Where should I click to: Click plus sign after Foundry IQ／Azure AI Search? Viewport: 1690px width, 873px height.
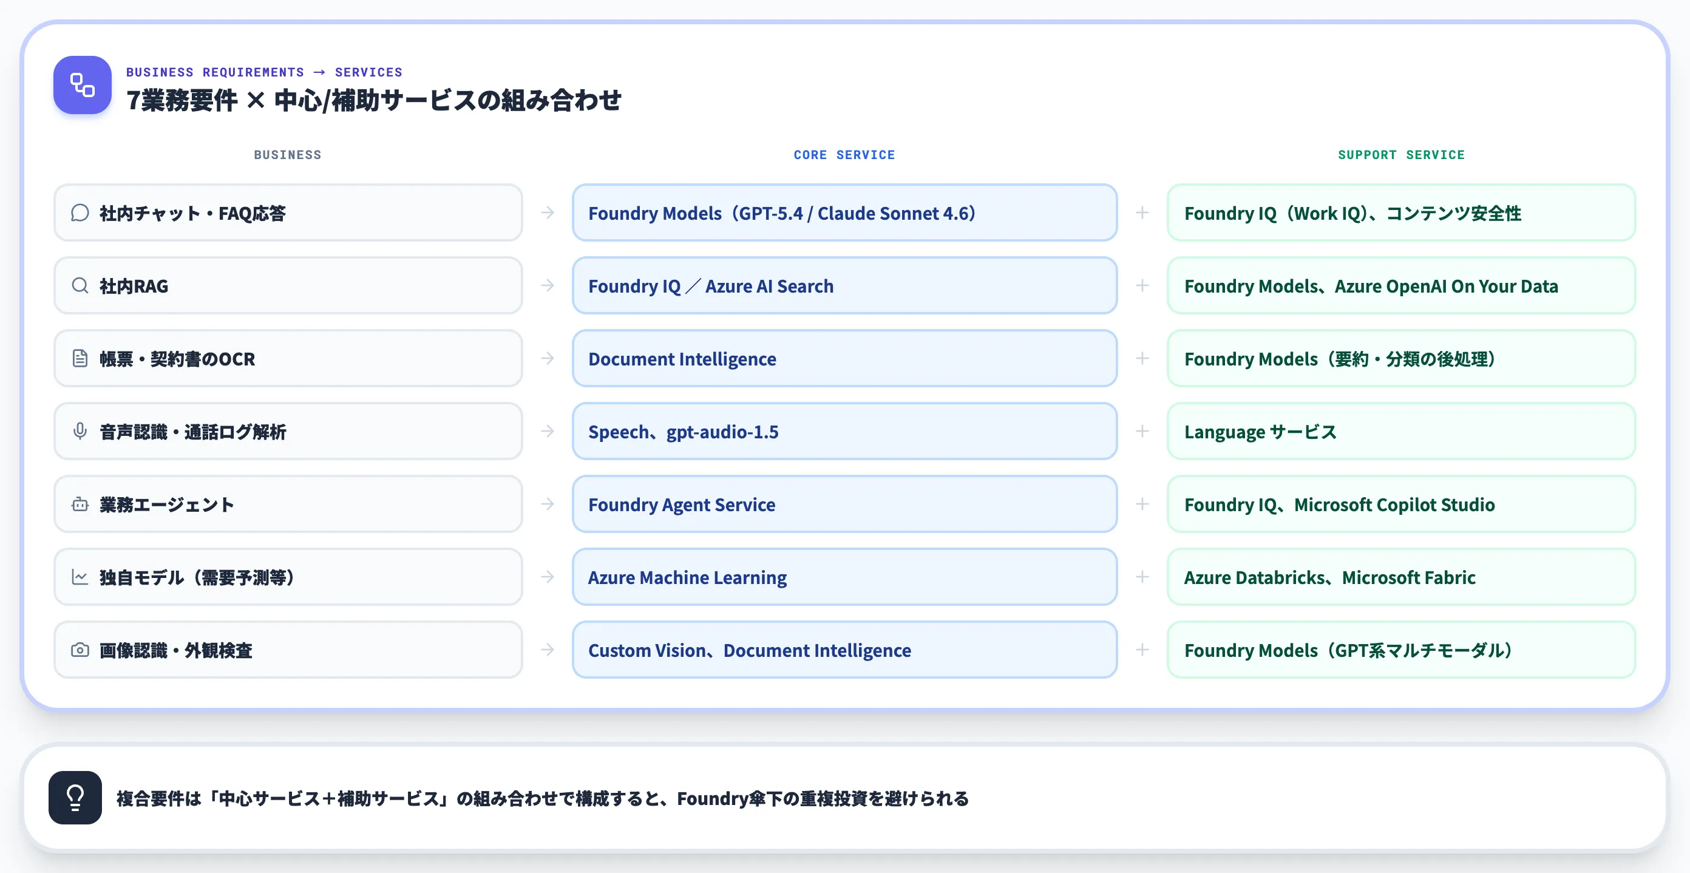click(x=1142, y=285)
